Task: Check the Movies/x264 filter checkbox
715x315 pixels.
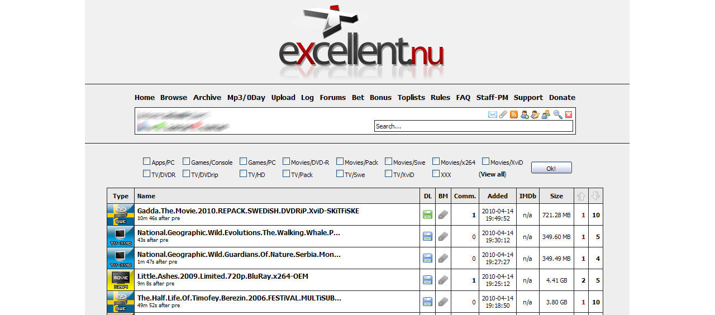Action: (436, 161)
